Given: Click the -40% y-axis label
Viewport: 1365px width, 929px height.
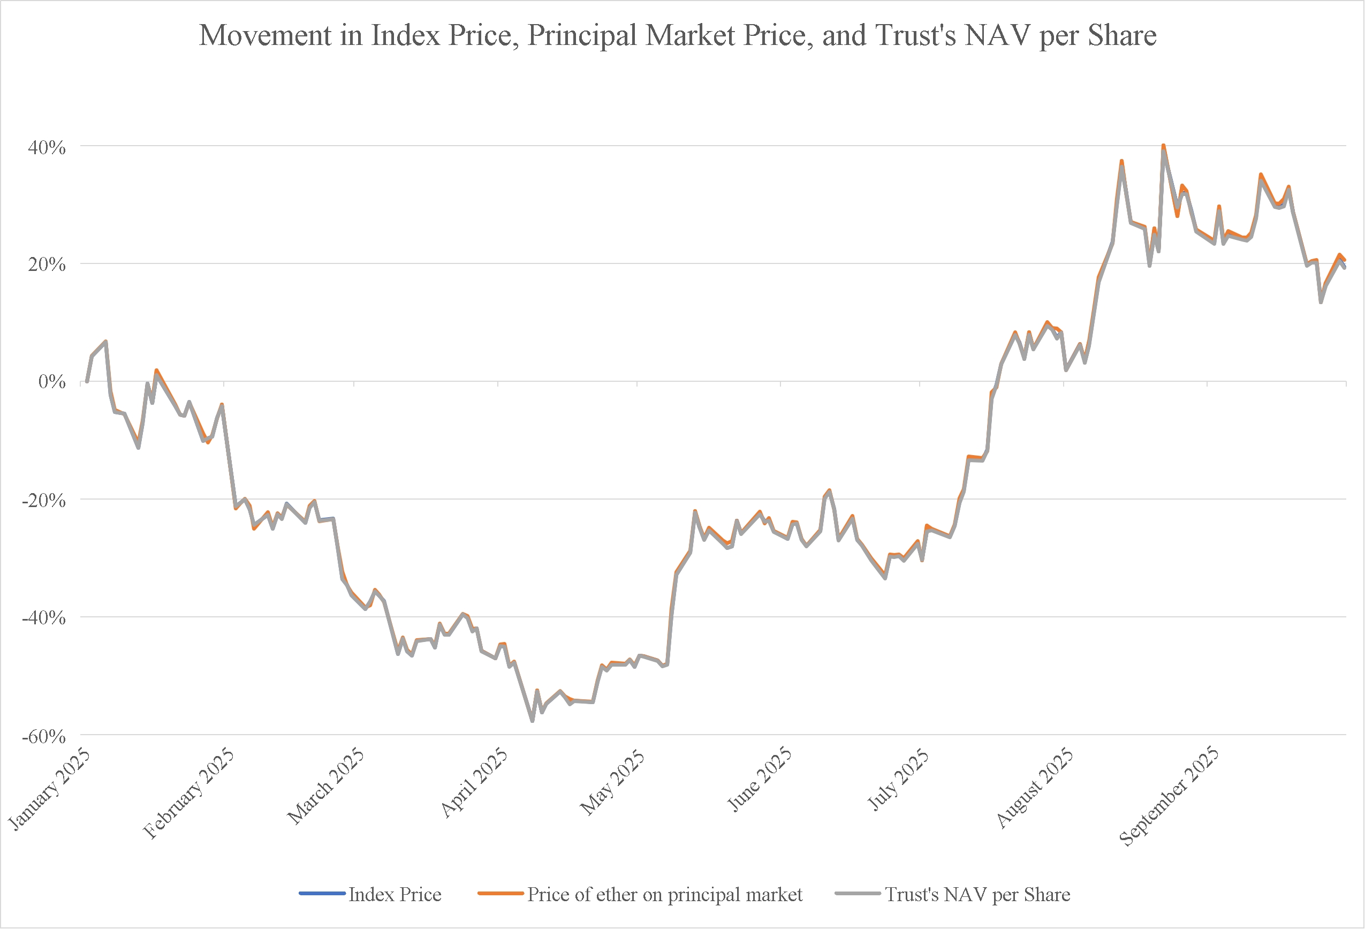Looking at the screenshot, I should pos(43,617).
